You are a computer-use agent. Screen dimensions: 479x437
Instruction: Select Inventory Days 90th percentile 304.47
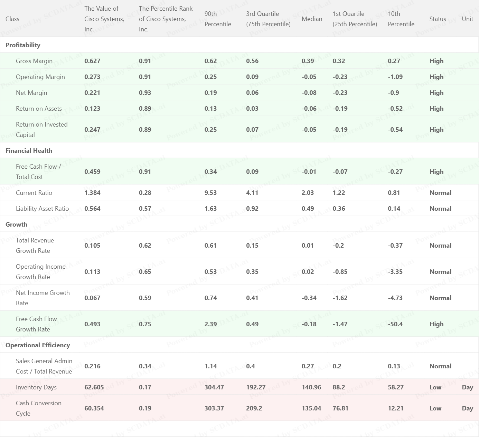click(x=214, y=387)
